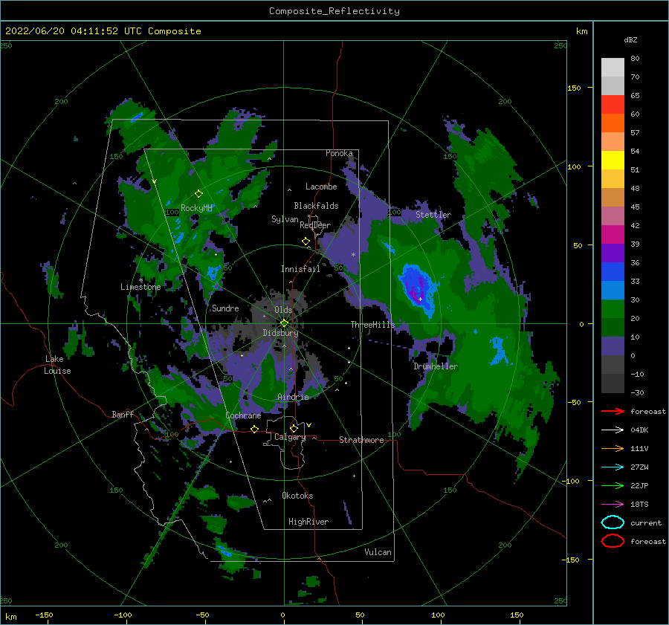Viewport: 669px width, 625px height.
Task: Click the RockyMH label on map
Action: 196,208
